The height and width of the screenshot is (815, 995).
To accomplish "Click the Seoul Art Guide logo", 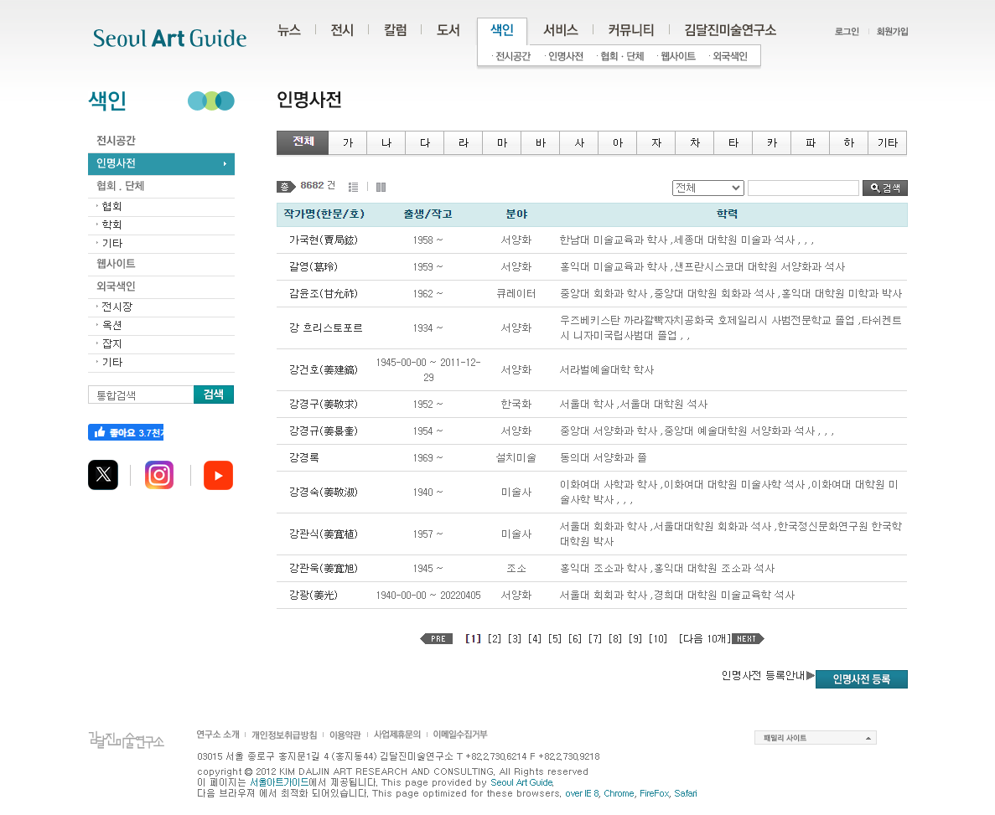I will click(x=170, y=38).
